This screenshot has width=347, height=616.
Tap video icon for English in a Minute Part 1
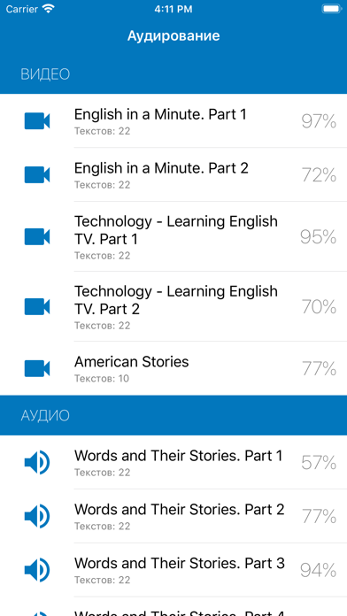(37, 121)
